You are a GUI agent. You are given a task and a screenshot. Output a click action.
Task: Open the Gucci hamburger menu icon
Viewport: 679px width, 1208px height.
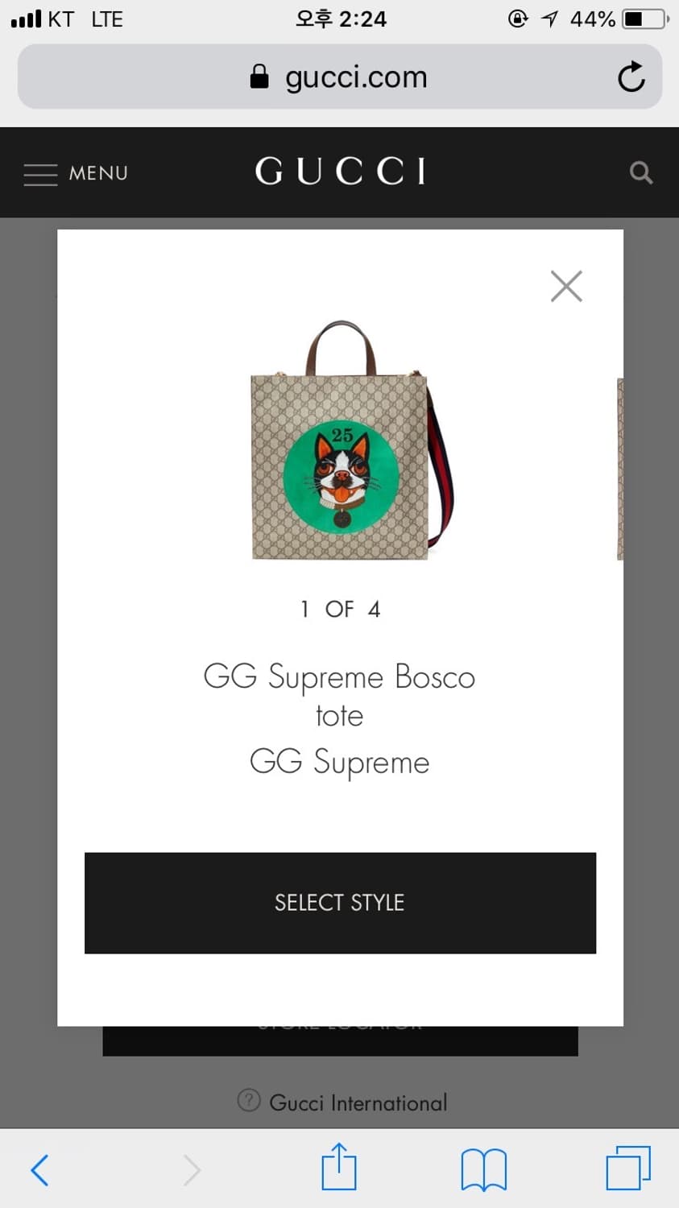(40, 174)
